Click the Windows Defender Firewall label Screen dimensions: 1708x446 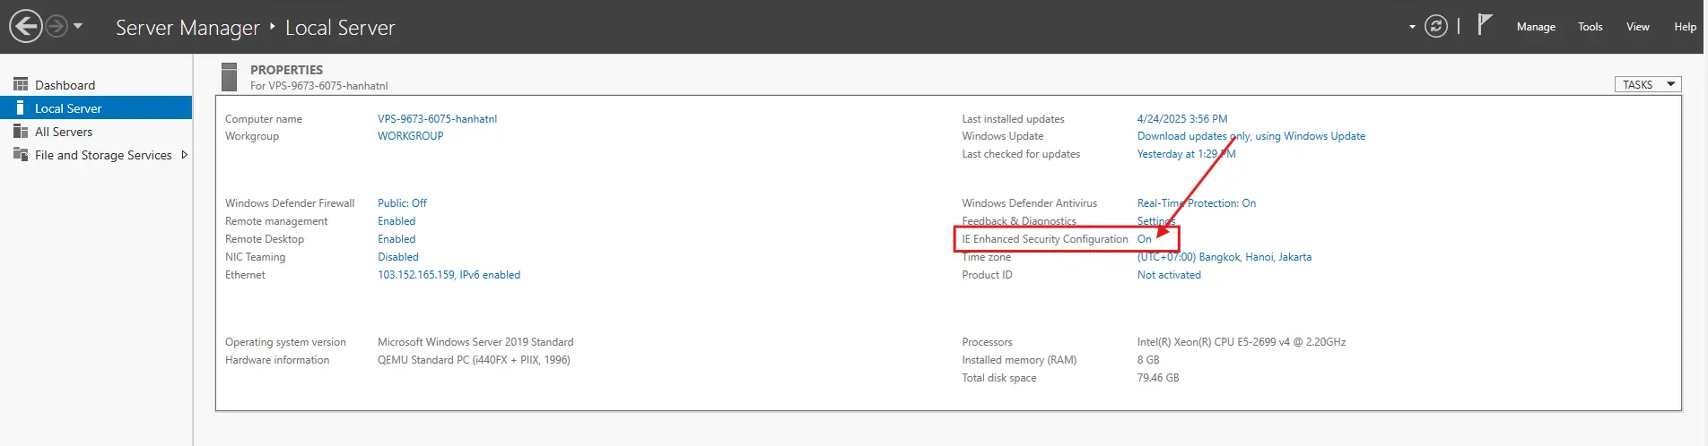pyautogui.click(x=290, y=203)
